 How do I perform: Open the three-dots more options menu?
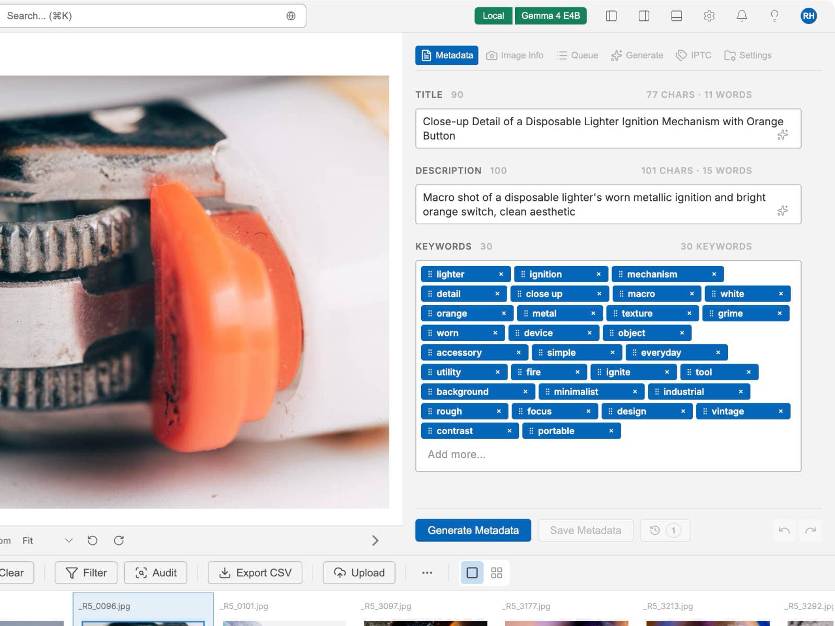click(427, 573)
